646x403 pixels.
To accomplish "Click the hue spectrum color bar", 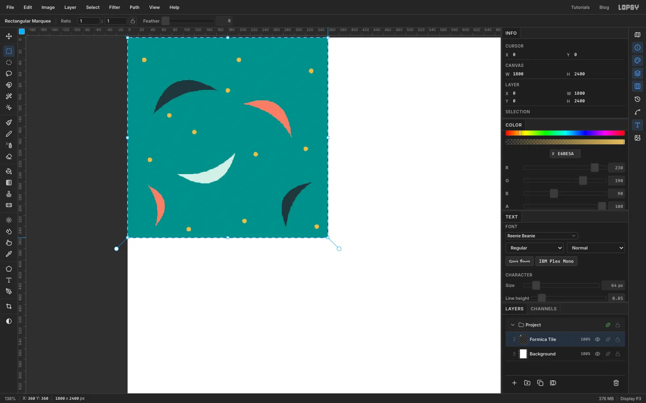I will click(565, 133).
